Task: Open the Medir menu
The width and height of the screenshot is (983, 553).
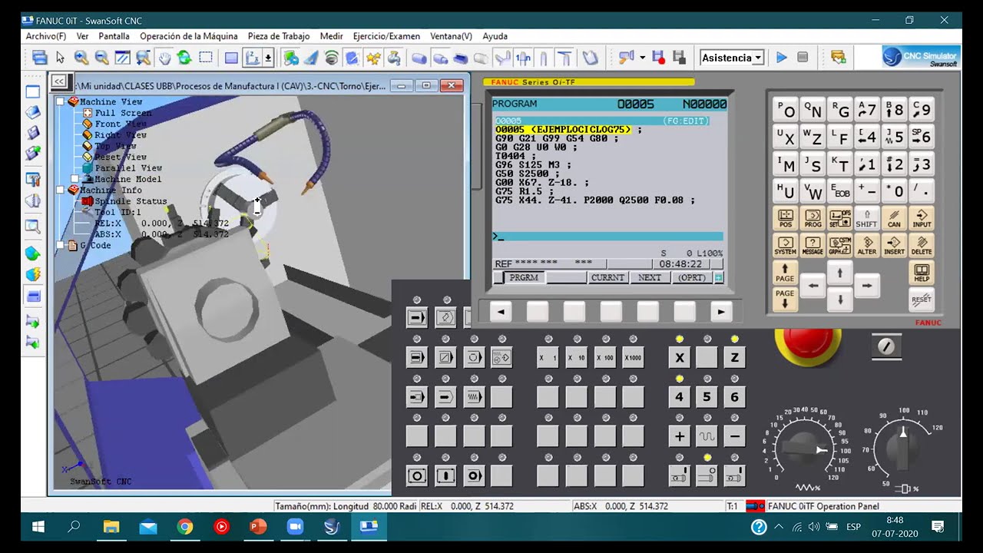Action: [331, 36]
